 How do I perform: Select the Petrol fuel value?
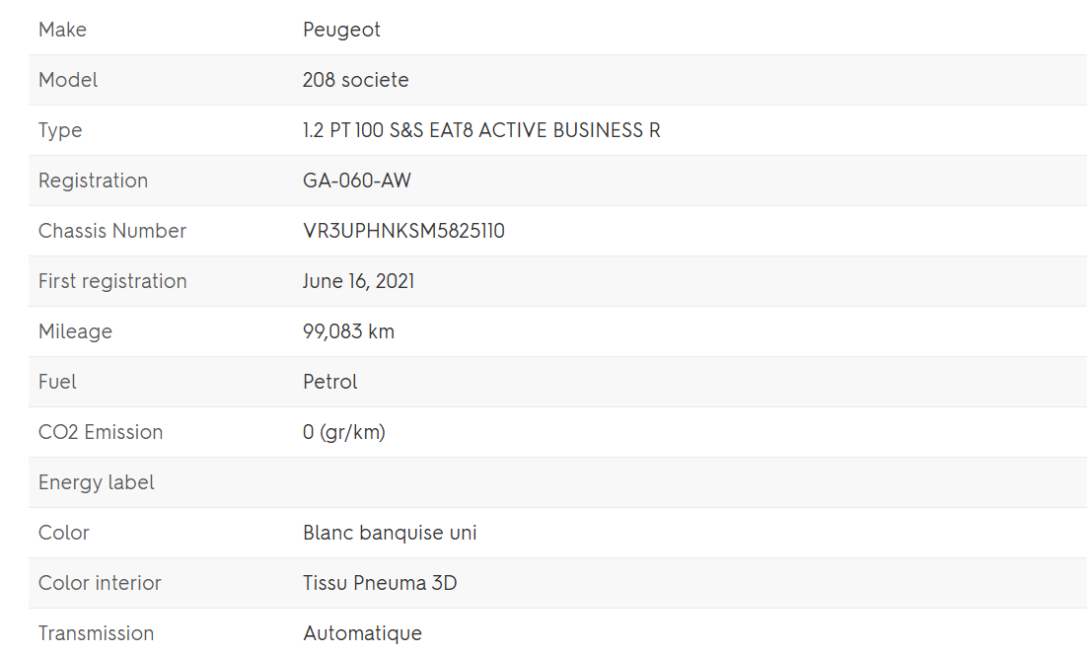(329, 382)
